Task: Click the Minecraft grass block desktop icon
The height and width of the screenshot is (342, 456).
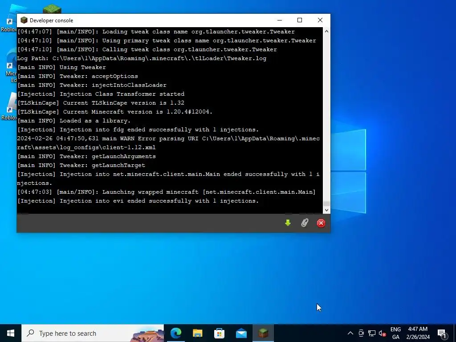Action: click(52, 9)
